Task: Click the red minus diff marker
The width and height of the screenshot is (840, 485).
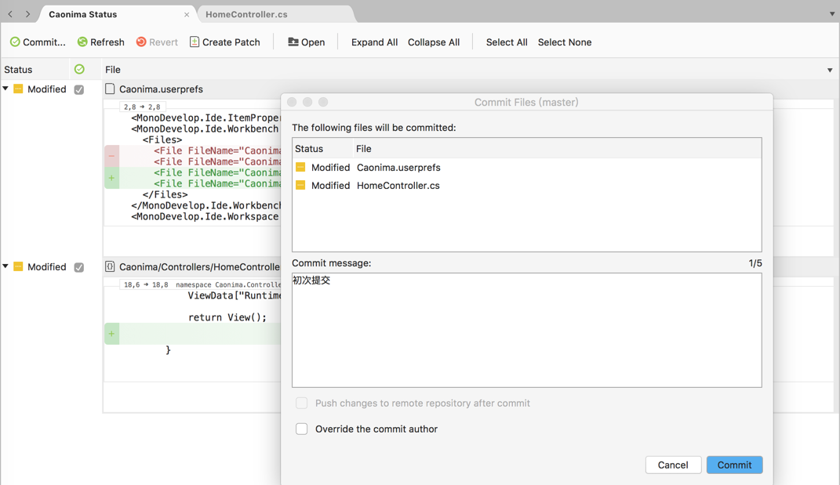Action: click(111, 157)
